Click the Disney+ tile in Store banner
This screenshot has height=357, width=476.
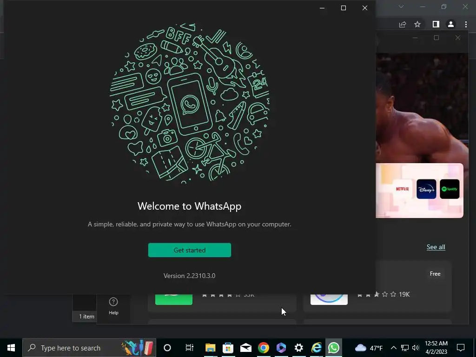[x=426, y=189]
